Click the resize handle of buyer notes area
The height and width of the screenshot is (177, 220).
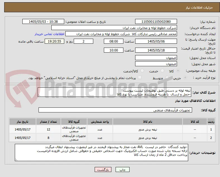16,160
